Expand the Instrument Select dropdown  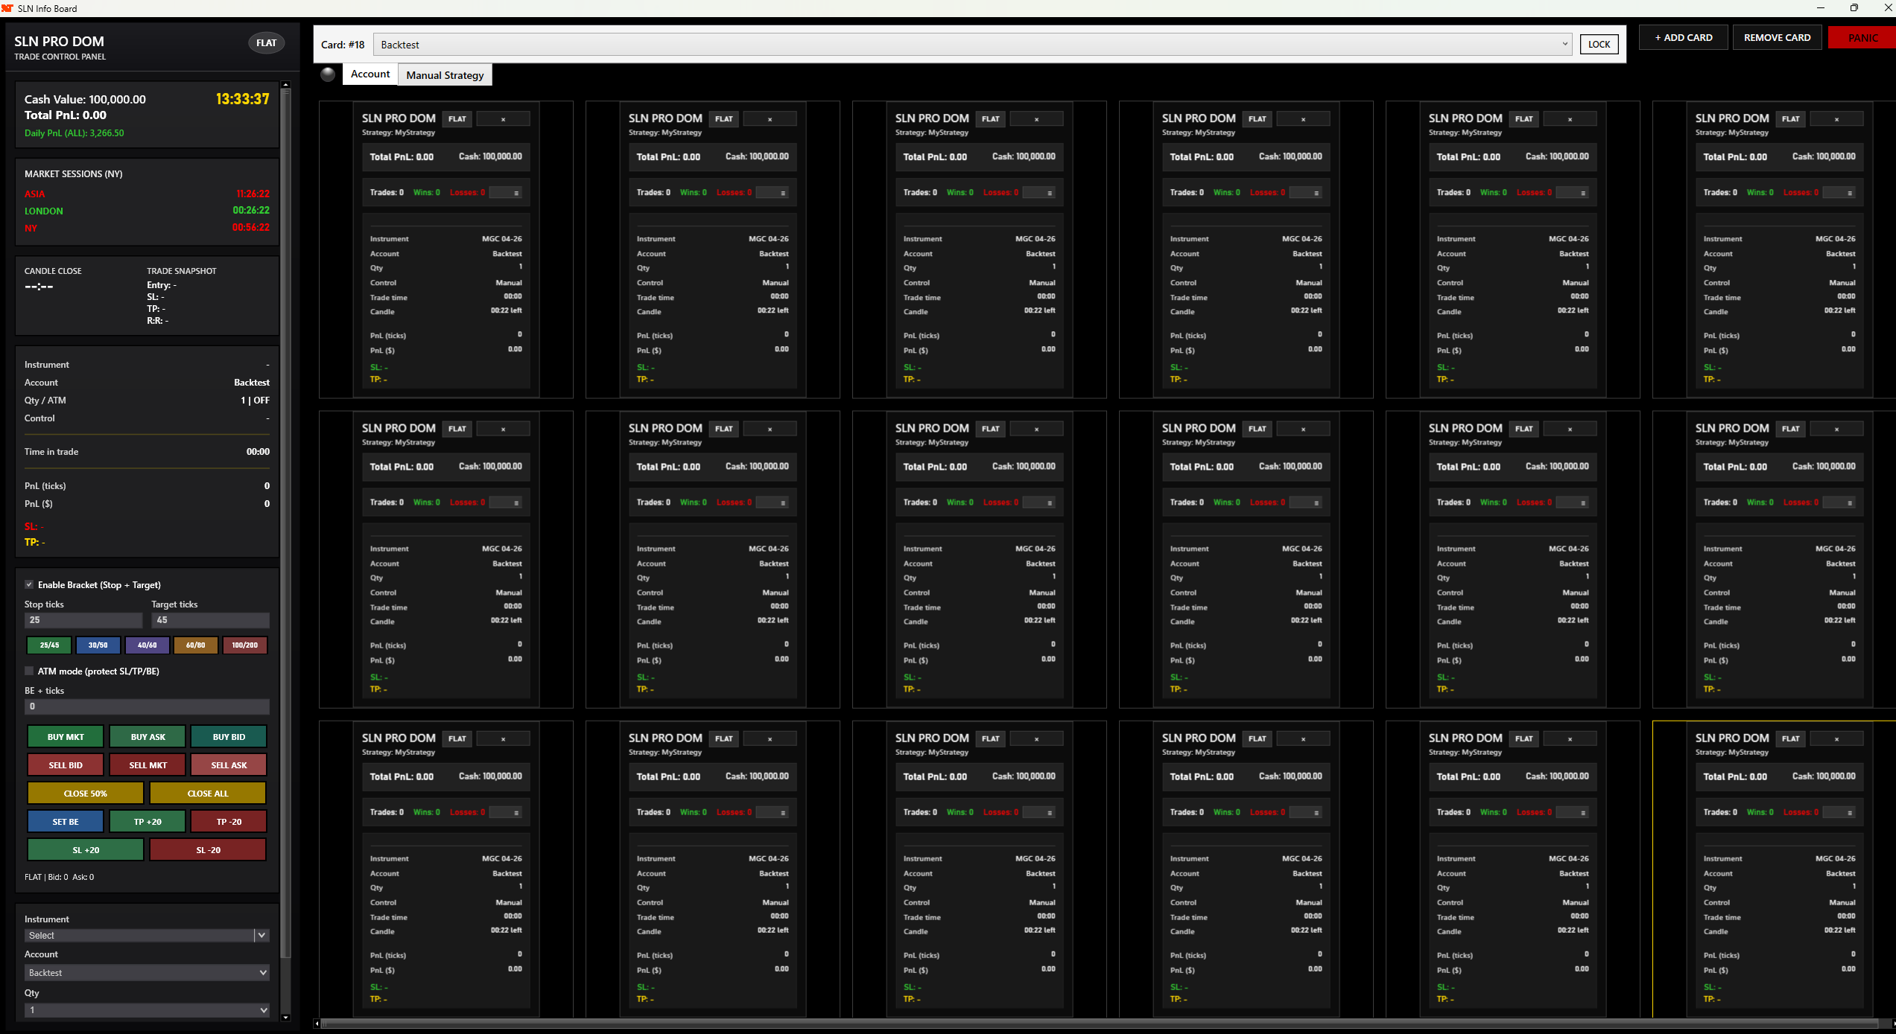tap(261, 936)
